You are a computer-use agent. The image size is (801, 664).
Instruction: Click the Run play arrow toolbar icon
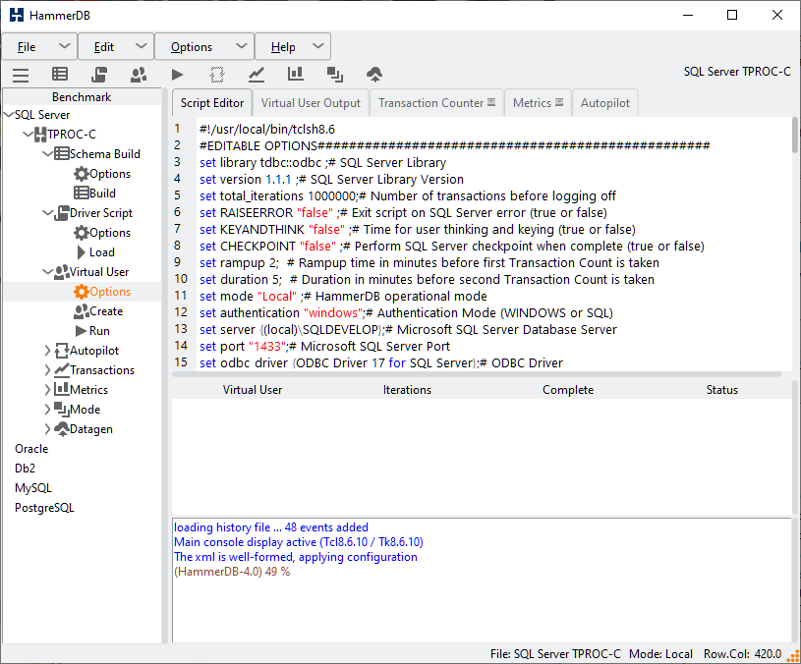(177, 75)
